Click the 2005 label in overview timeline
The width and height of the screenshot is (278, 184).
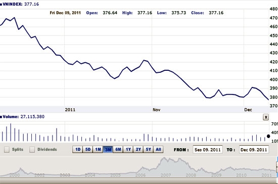click(115, 175)
